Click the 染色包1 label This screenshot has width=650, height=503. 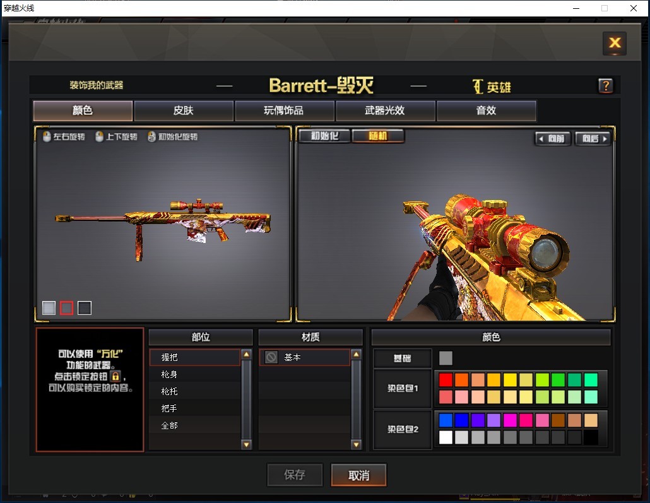click(403, 389)
